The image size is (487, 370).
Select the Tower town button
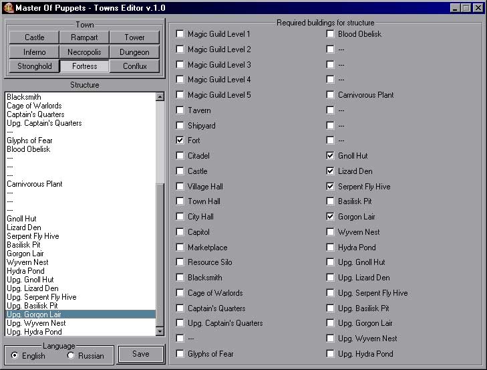click(x=134, y=37)
